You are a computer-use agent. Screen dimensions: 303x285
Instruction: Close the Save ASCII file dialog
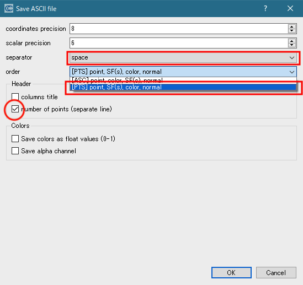290,8
